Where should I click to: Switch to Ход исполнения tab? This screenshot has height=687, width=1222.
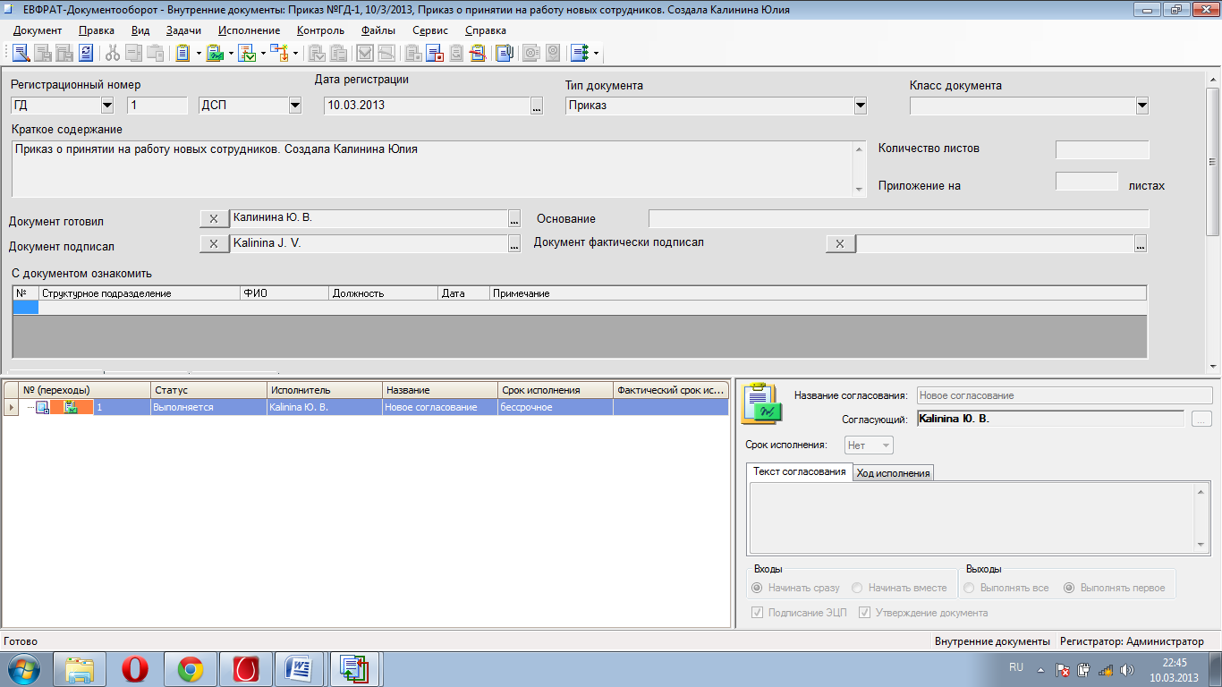coord(893,473)
